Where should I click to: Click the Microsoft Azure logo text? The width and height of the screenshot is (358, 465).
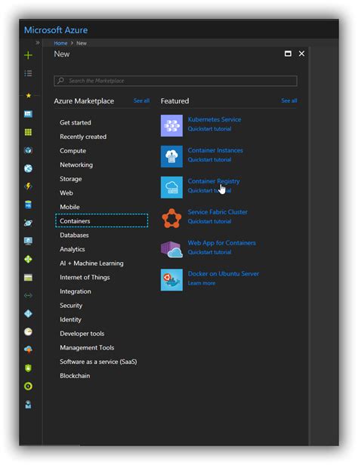click(x=56, y=30)
